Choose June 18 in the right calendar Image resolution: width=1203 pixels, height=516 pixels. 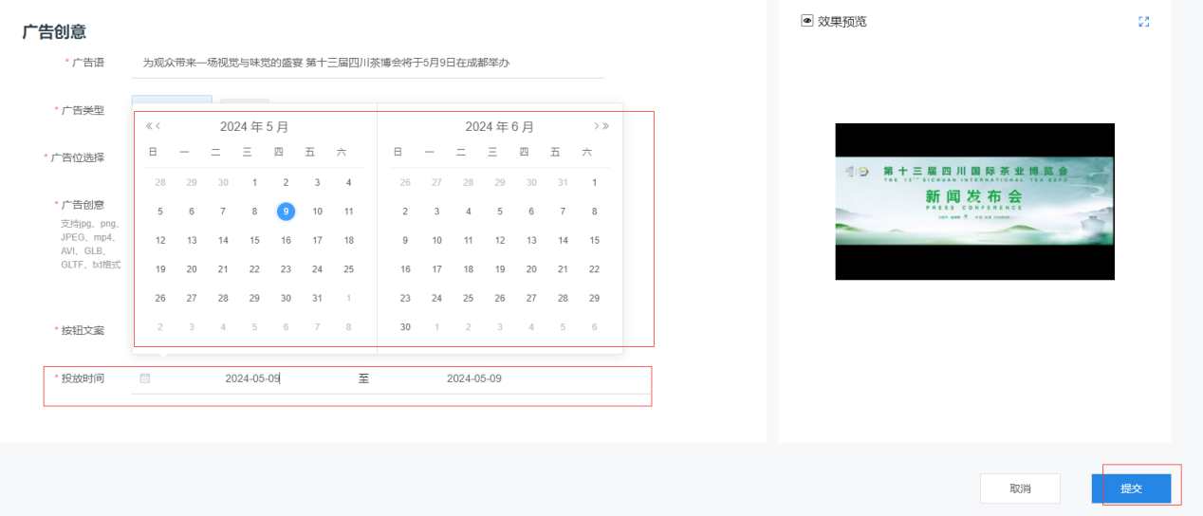click(468, 269)
